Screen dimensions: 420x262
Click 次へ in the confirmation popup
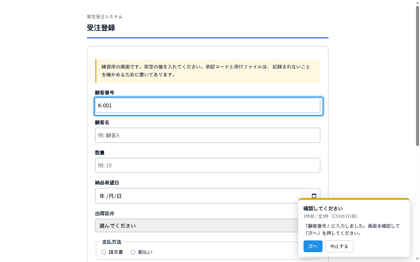coord(313,246)
